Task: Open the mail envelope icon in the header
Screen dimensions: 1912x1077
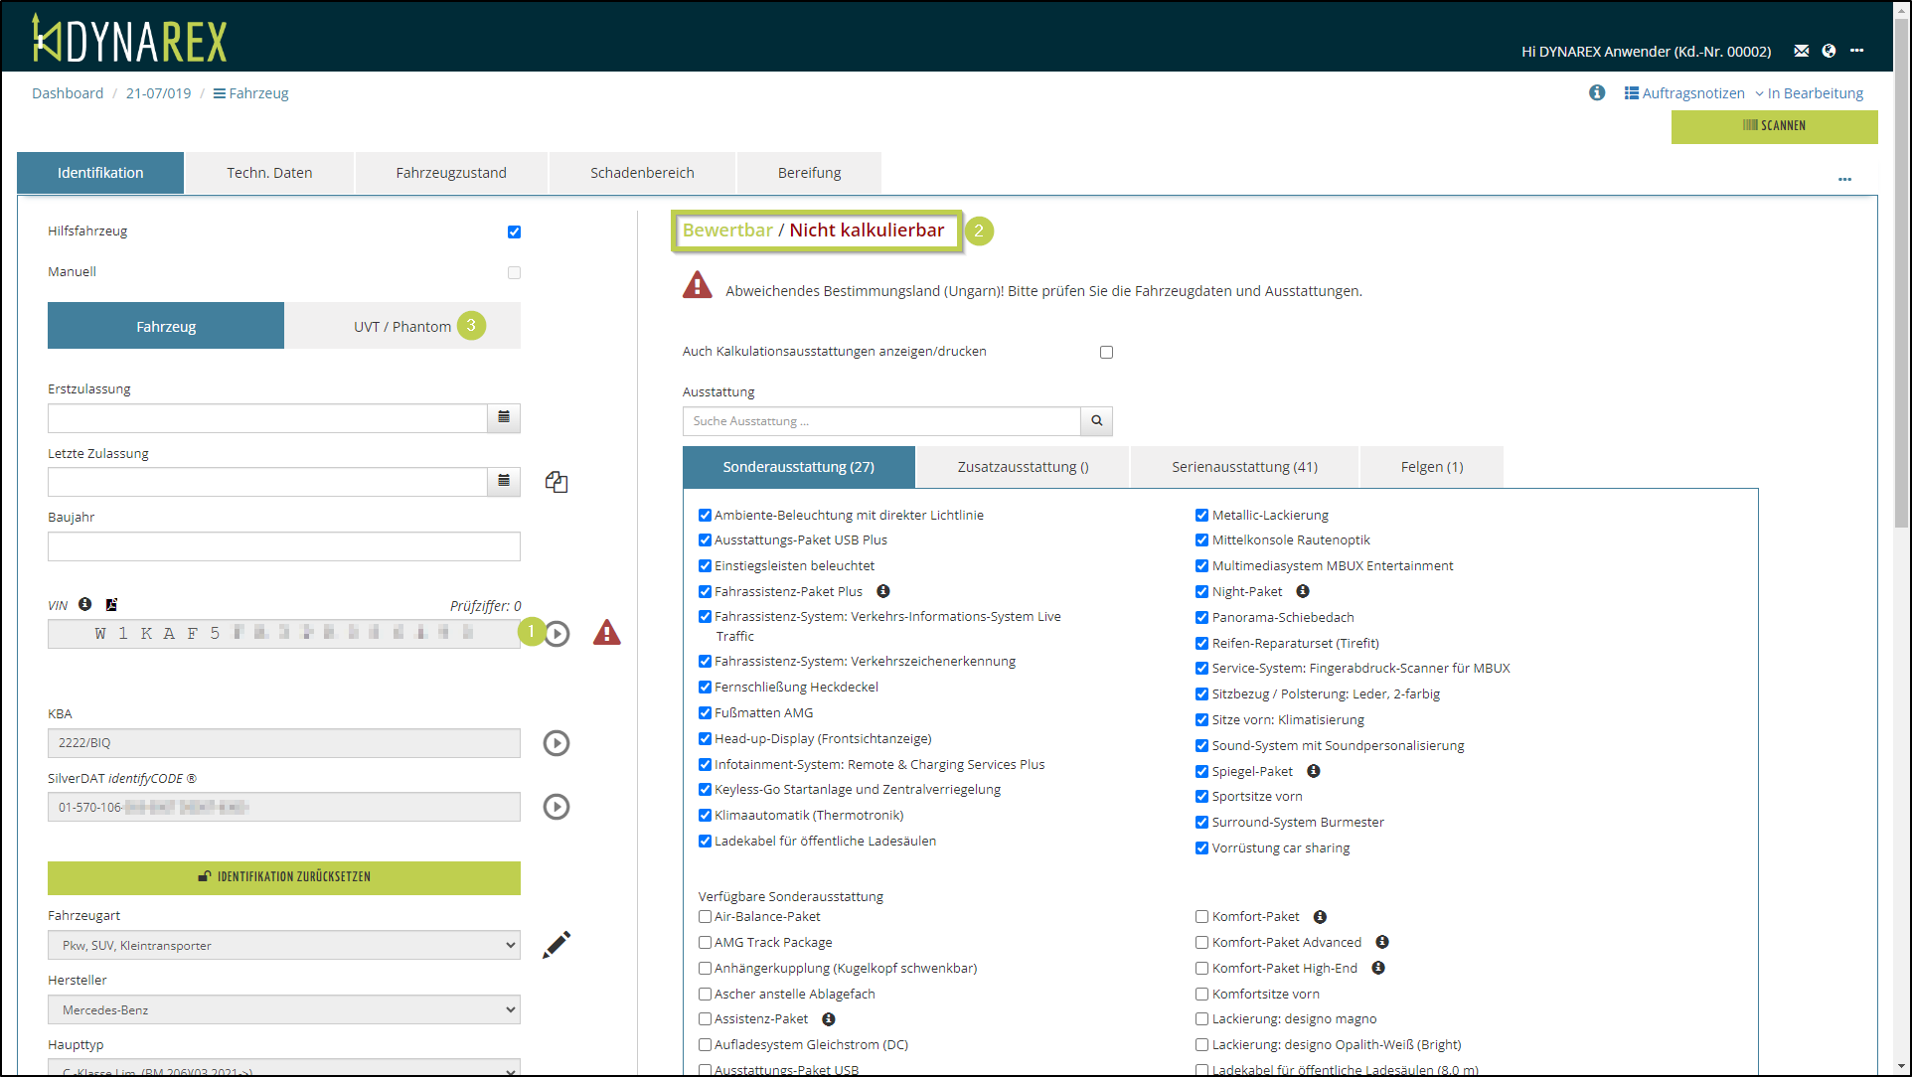Action: (x=1801, y=51)
